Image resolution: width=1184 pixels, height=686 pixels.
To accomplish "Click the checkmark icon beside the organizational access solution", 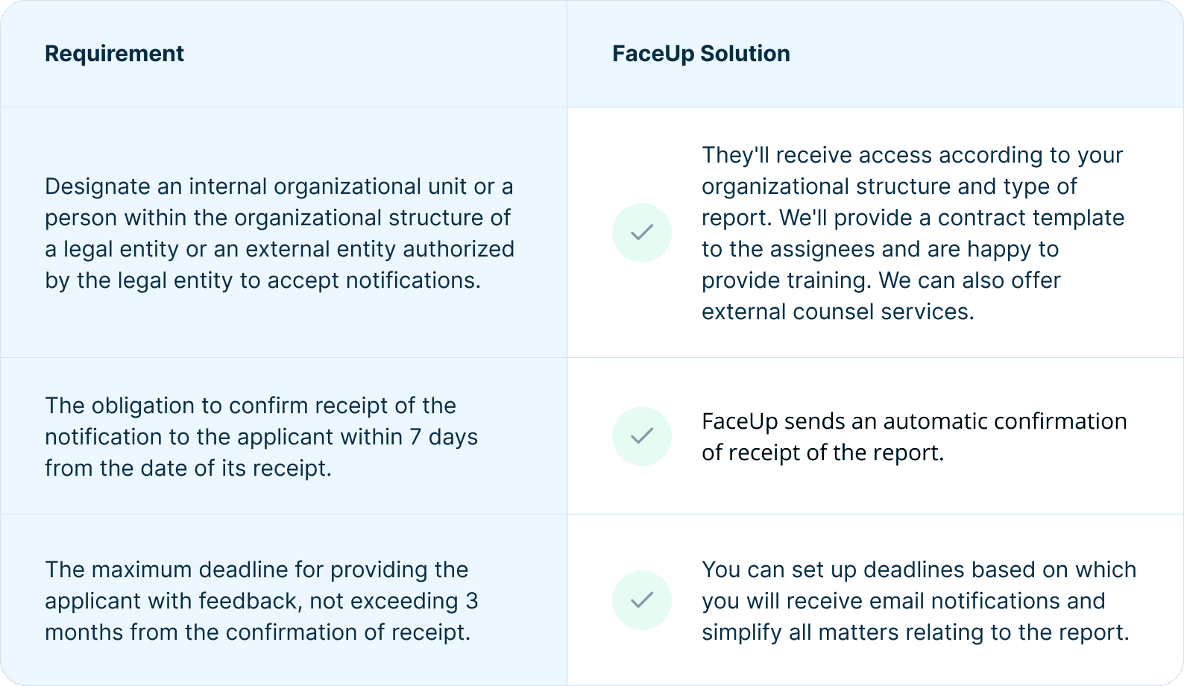I will click(x=642, y=233).
